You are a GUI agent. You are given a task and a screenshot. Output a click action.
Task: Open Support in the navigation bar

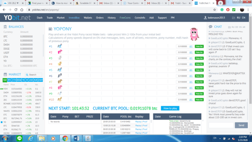162,18
